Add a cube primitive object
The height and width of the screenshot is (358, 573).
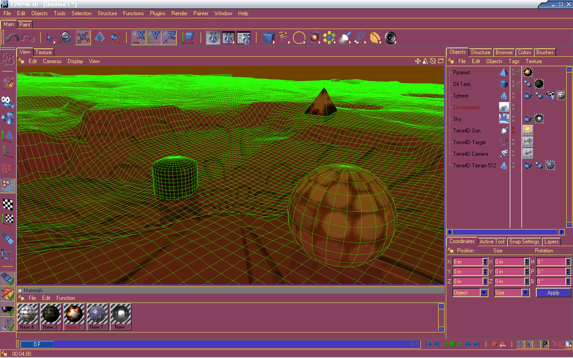click(269, 38)
